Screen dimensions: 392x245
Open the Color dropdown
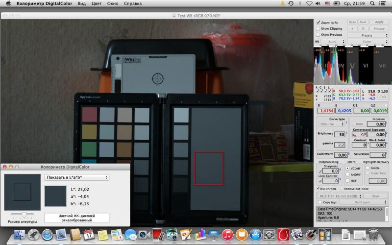[x=368, y=42]
